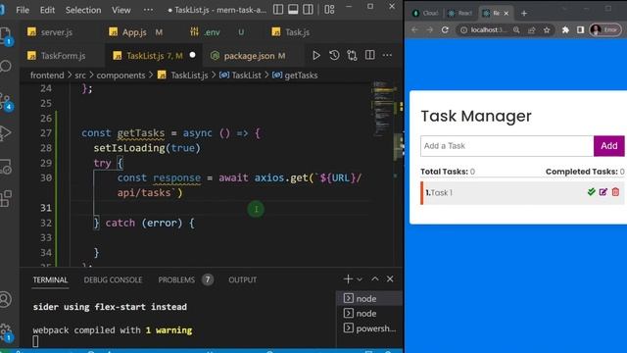Open the Edit menu

point(47,10)
